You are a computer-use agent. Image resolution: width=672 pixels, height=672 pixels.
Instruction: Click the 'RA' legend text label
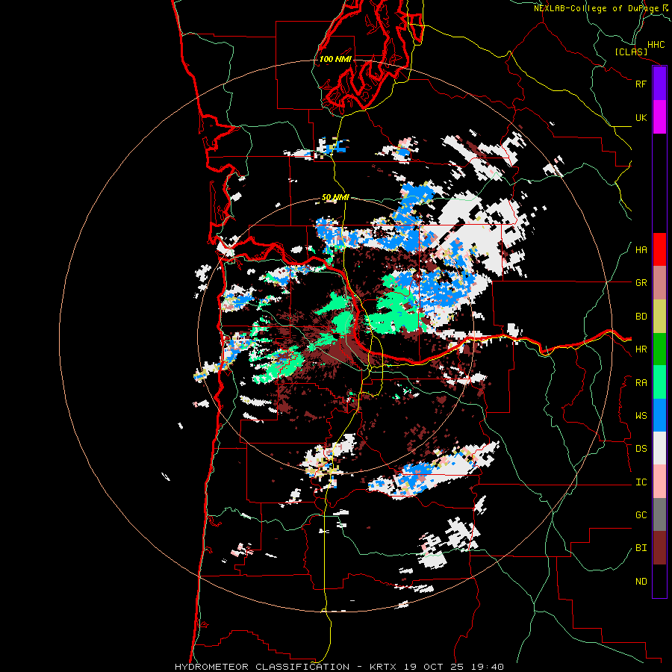pos(641,383)
